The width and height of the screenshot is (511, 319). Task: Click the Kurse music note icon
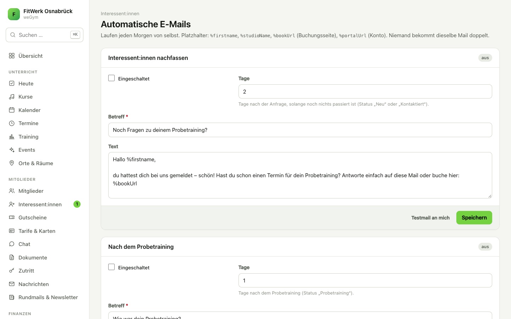click(12, 97)
